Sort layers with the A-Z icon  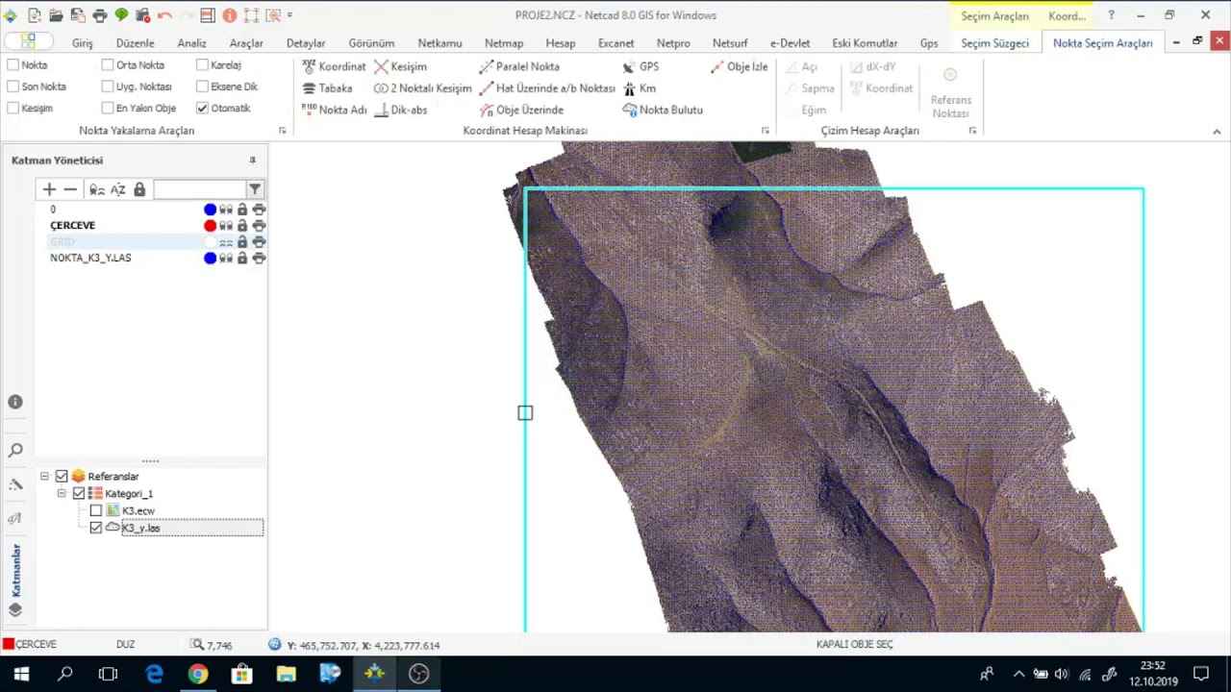(118, 189)
